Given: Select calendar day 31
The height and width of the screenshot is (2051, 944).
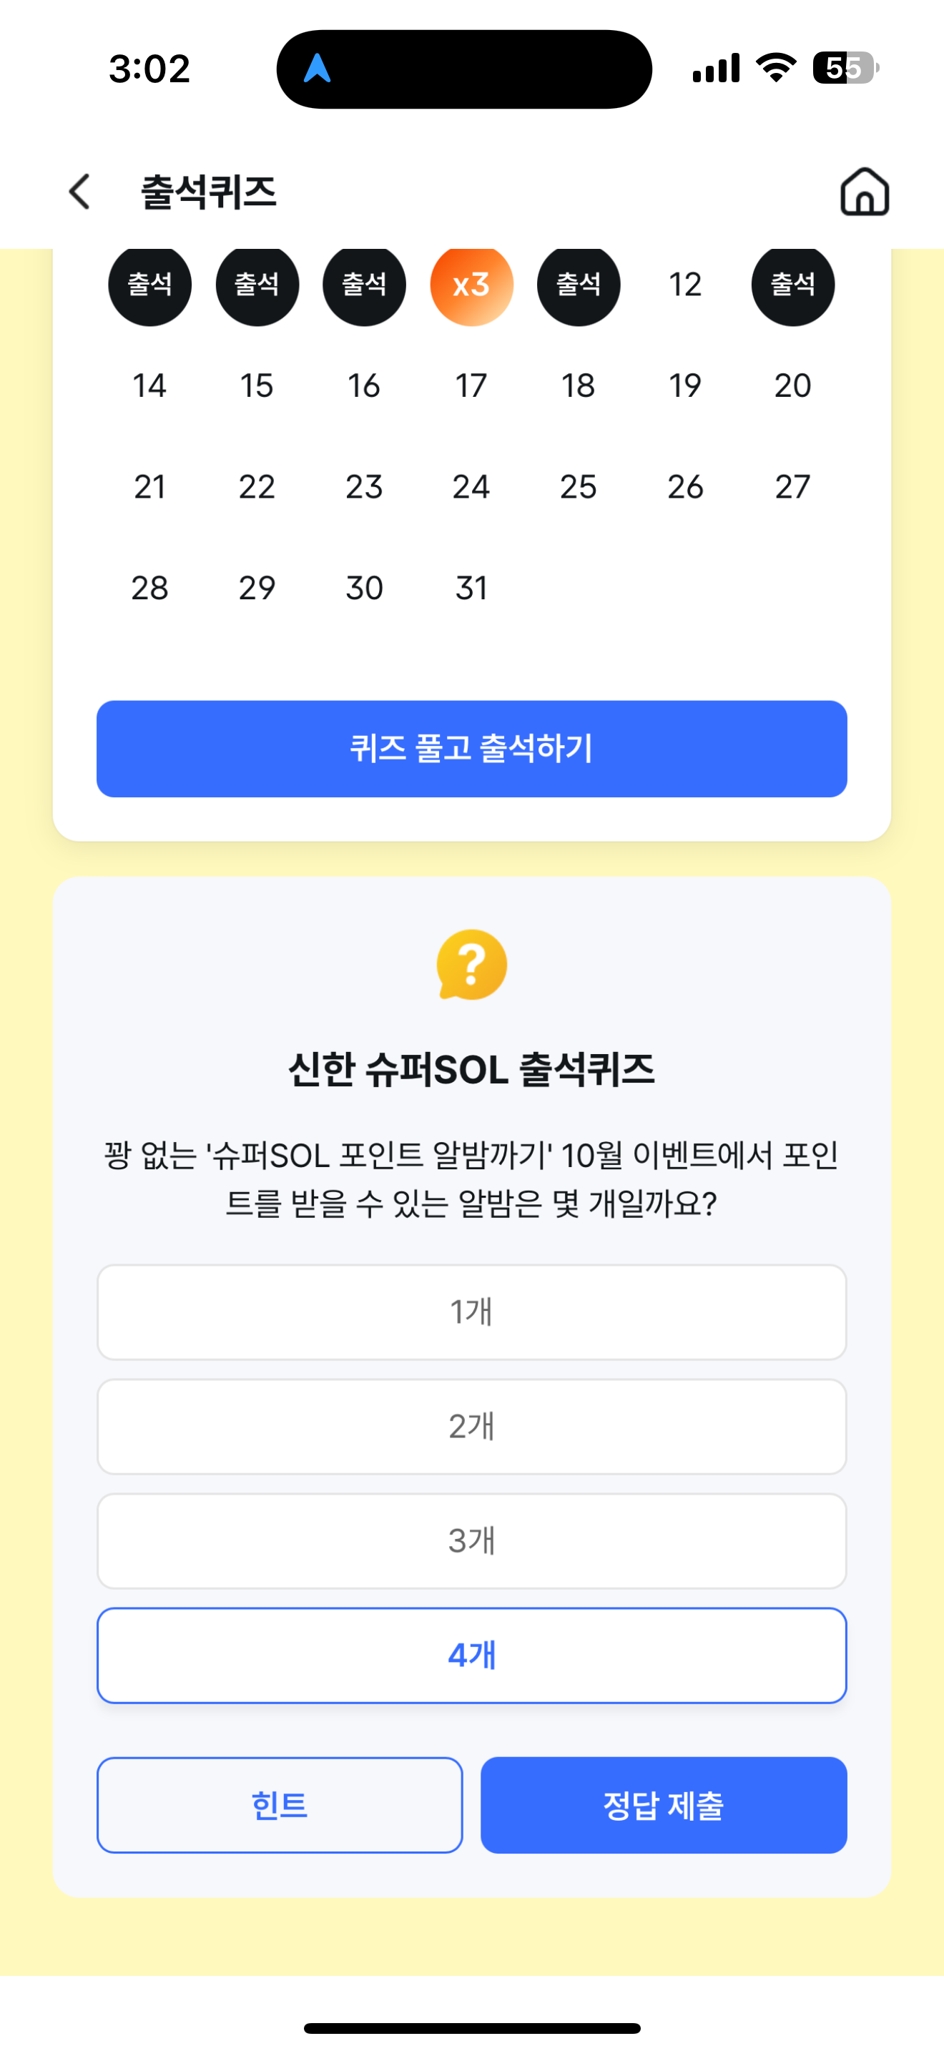Looking at the screenshot, I should point(471,588).
